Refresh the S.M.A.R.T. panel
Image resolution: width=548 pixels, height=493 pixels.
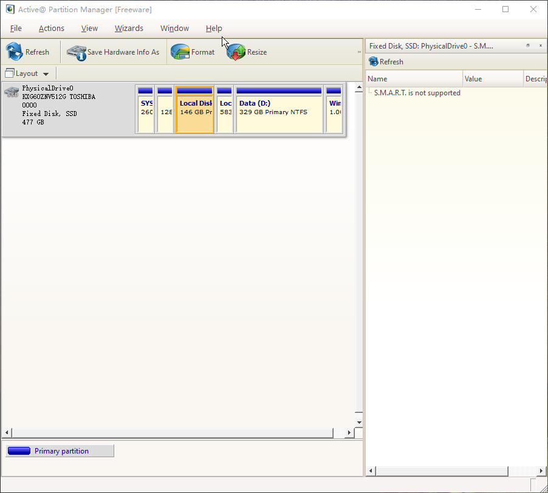click(x=386, y=62)
